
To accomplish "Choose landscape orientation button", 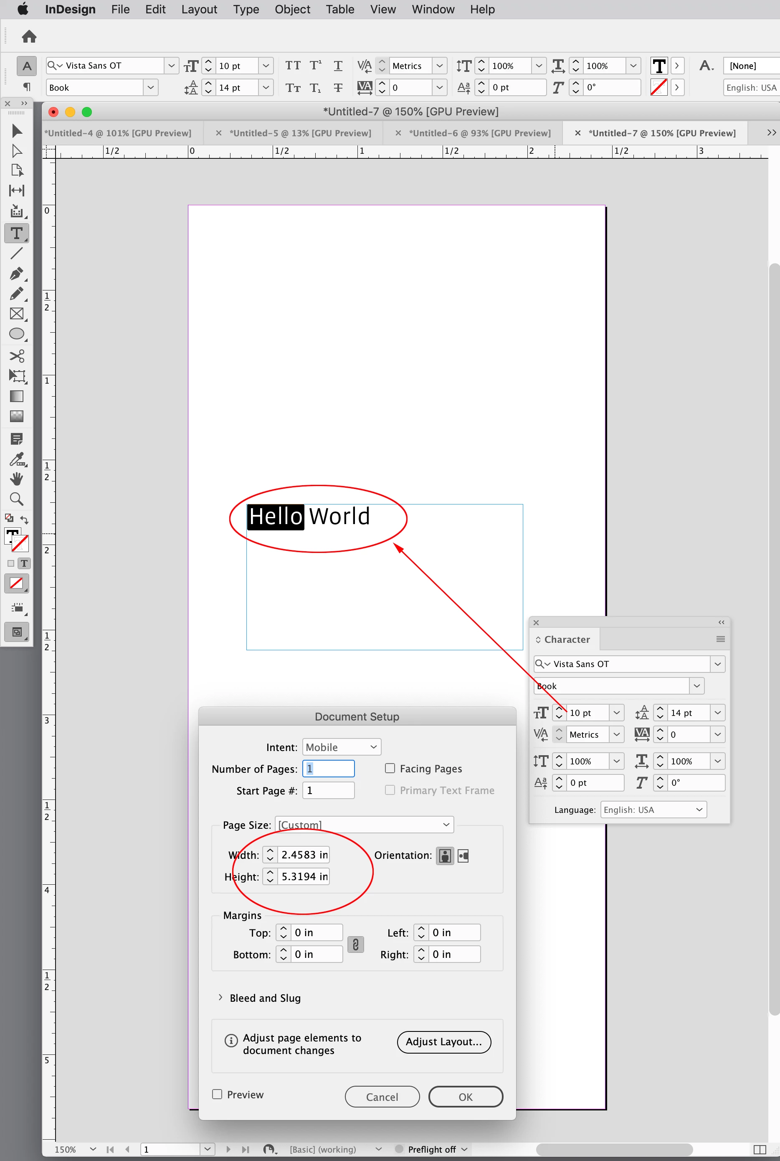I will point(463,856).
